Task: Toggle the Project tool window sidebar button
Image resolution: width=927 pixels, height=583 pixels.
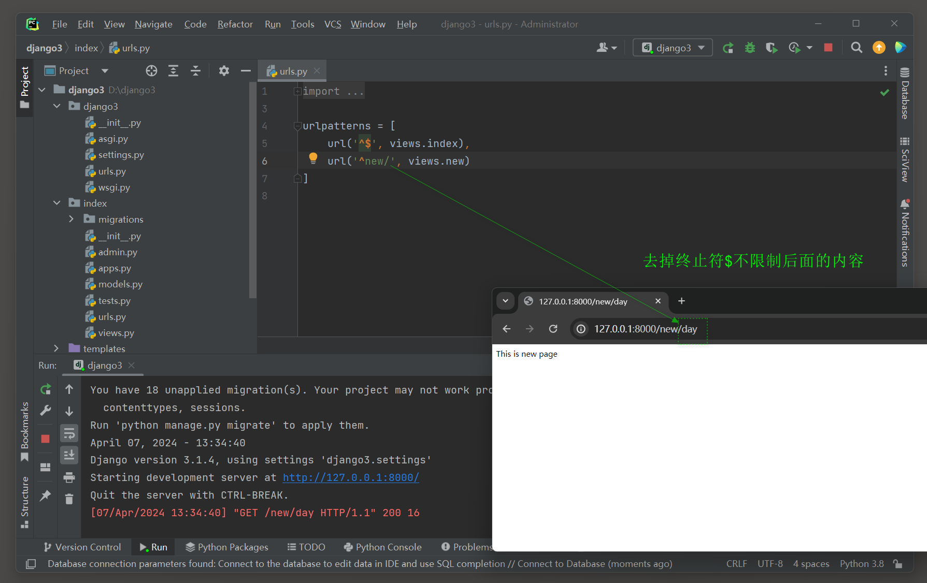Action: pos(24,88)
